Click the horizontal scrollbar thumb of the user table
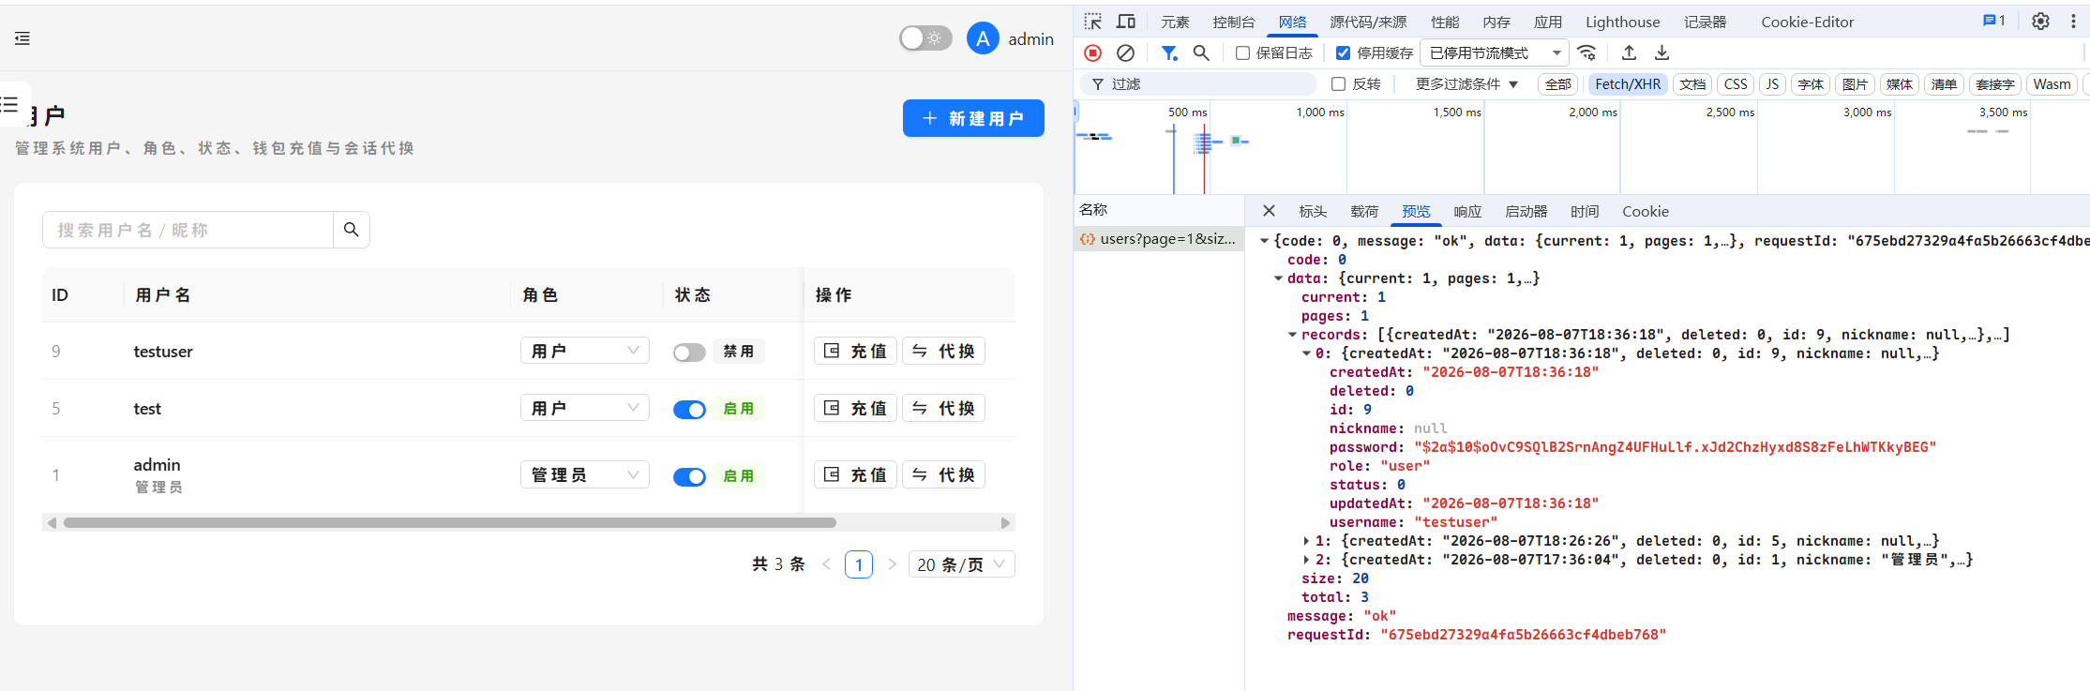Screen dimensions: 2090x691 click(450, 523)
